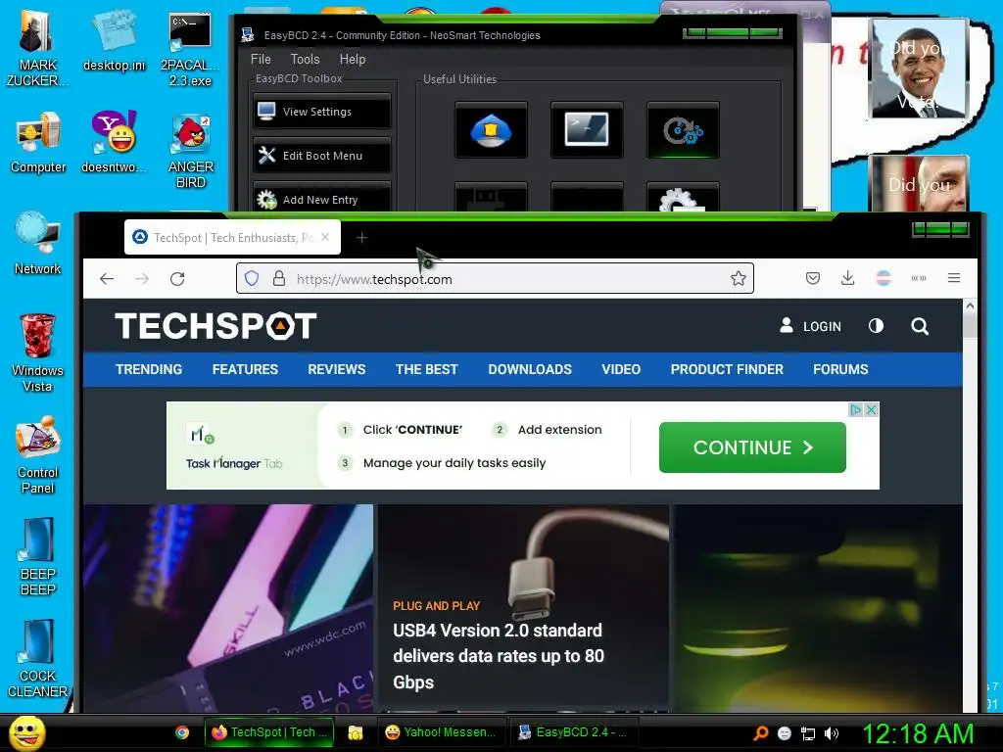Open the DOWNLOADS nav item
This screenshot has height=752, width=1003.
(530, 369)
